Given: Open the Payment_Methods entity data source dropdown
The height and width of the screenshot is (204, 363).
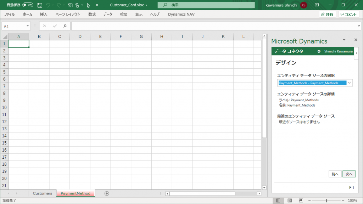Looking at the screenshot, I should click(349, 83).
